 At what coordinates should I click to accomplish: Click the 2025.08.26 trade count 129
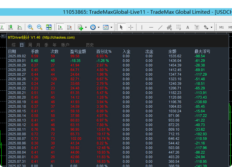(54, 79)
